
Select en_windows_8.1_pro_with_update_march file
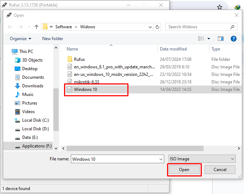[x=114, y=67]
